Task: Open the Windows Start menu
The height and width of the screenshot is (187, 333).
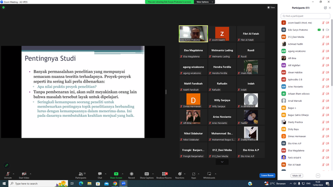Action: 4,183
